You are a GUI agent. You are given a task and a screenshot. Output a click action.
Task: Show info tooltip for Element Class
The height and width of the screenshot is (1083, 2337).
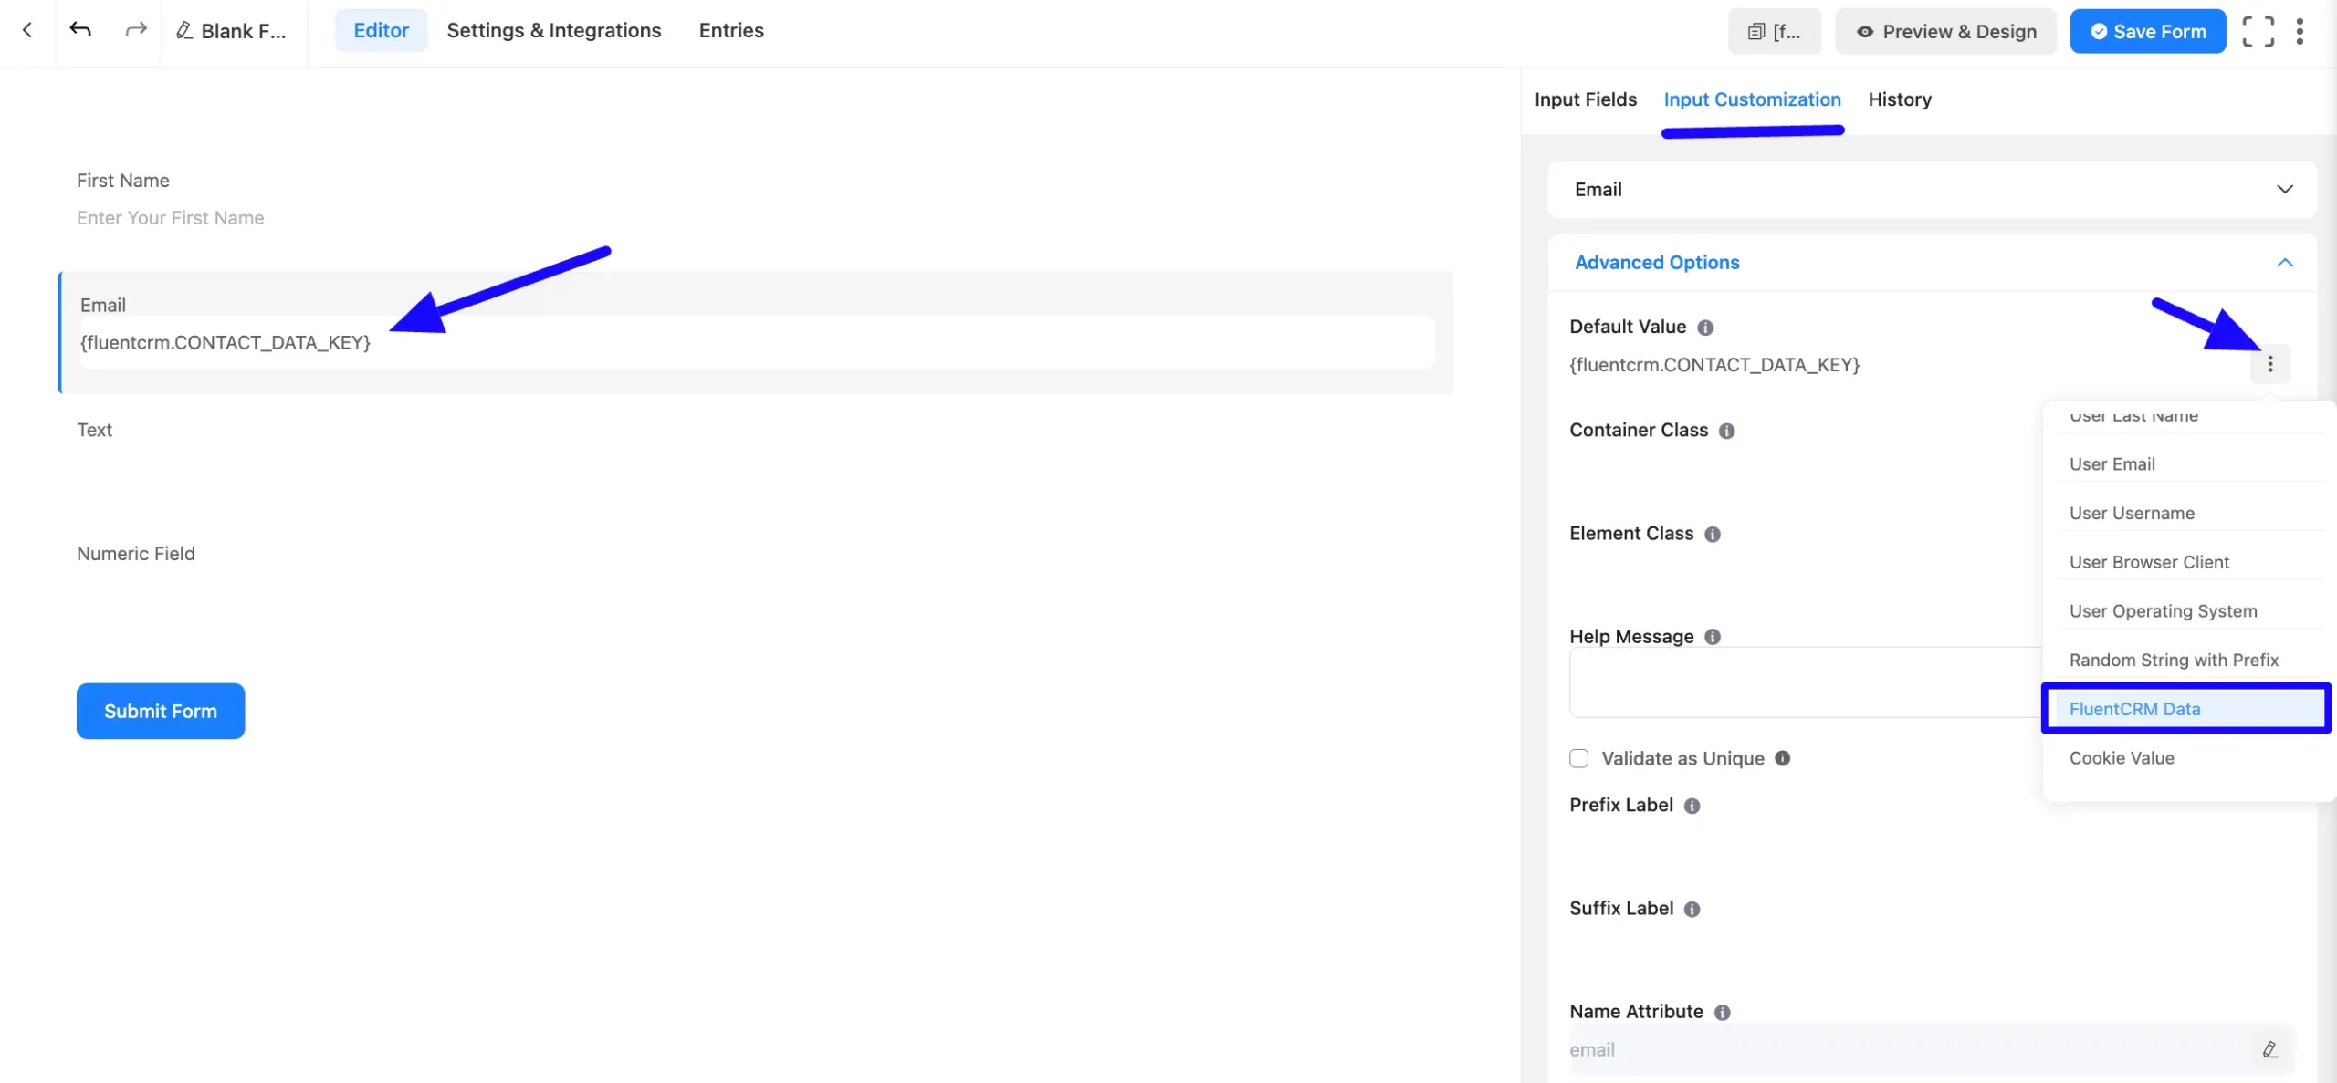[1712, 535]
